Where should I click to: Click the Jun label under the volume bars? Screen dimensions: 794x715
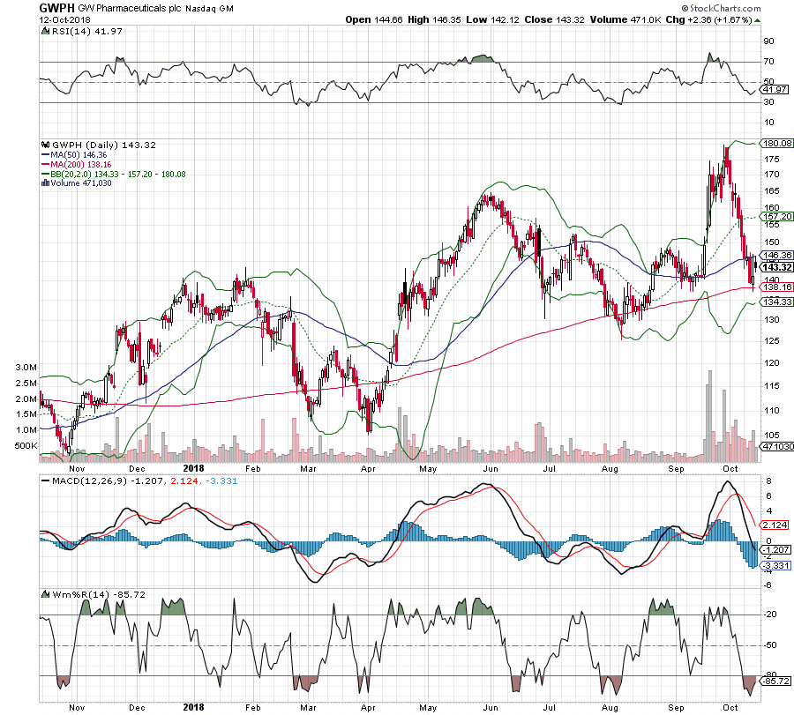pos(491,469)
